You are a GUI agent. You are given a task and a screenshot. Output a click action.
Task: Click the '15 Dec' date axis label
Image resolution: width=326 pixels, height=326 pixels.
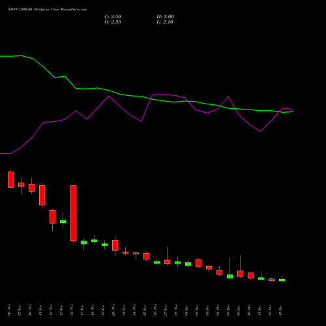pyautogui.click(x=280, y=310)
